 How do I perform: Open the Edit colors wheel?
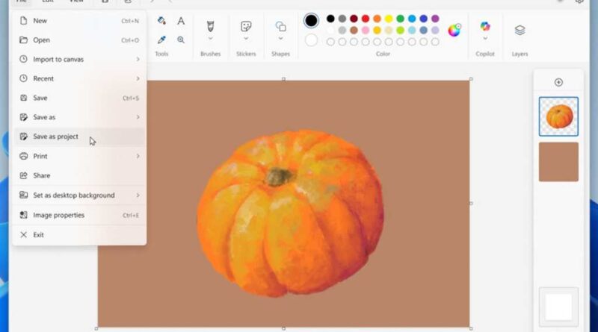(454, 30)
